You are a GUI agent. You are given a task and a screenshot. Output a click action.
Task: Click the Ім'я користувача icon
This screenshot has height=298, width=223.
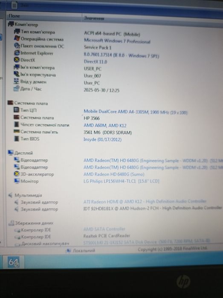click(17, 74)
